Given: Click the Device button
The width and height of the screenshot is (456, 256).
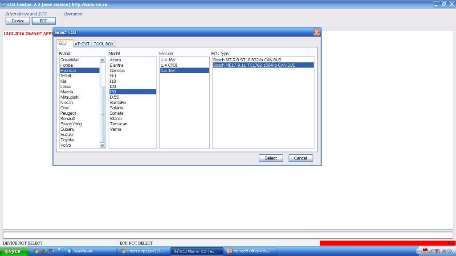Looking at the screenshot, I should point(18,21).
